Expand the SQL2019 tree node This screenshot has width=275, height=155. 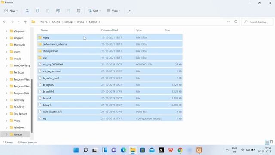click(7, 107)
